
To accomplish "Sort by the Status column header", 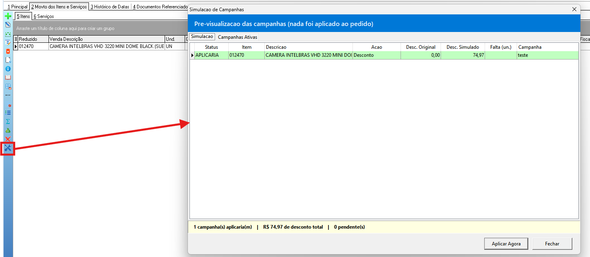I will [211, 47].
